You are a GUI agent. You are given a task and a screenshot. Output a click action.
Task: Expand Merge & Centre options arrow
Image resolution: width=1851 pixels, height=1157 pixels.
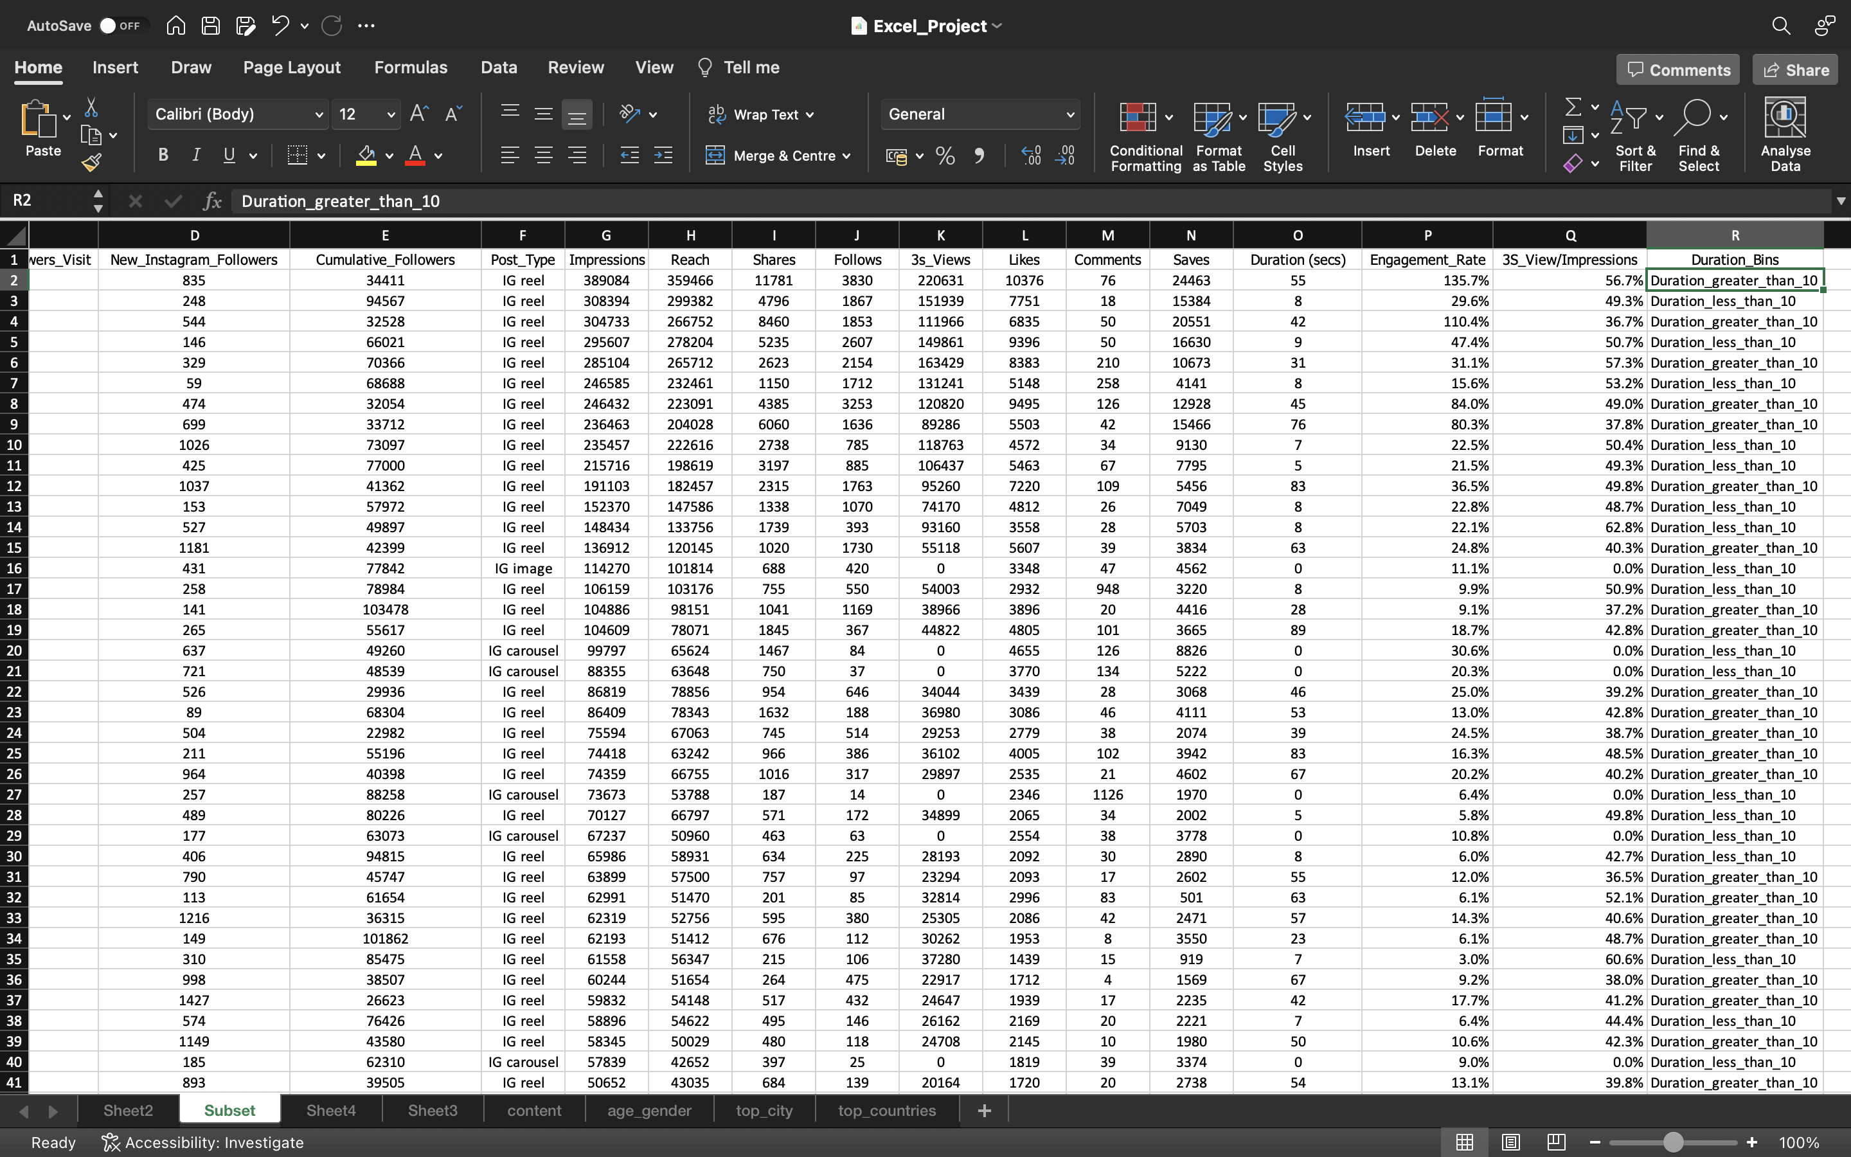click(x=846, y=156)
